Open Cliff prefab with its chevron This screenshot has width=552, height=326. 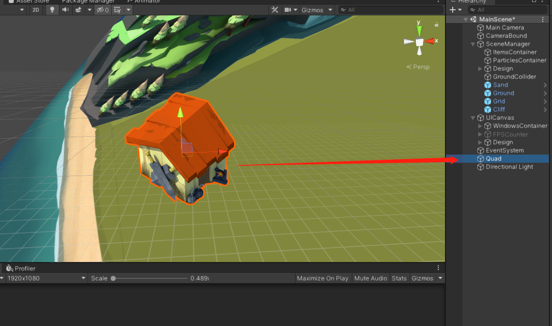[545, 110]
